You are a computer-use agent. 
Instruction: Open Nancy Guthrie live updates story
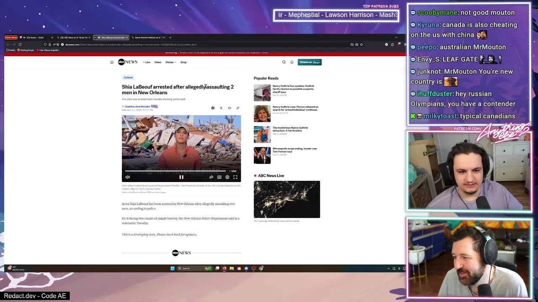(x=293, y=89)
